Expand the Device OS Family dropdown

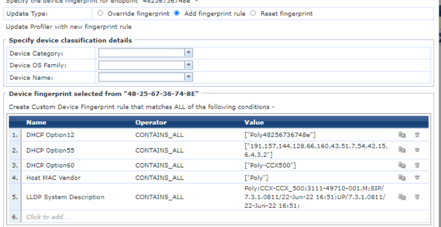pos(189,65)
